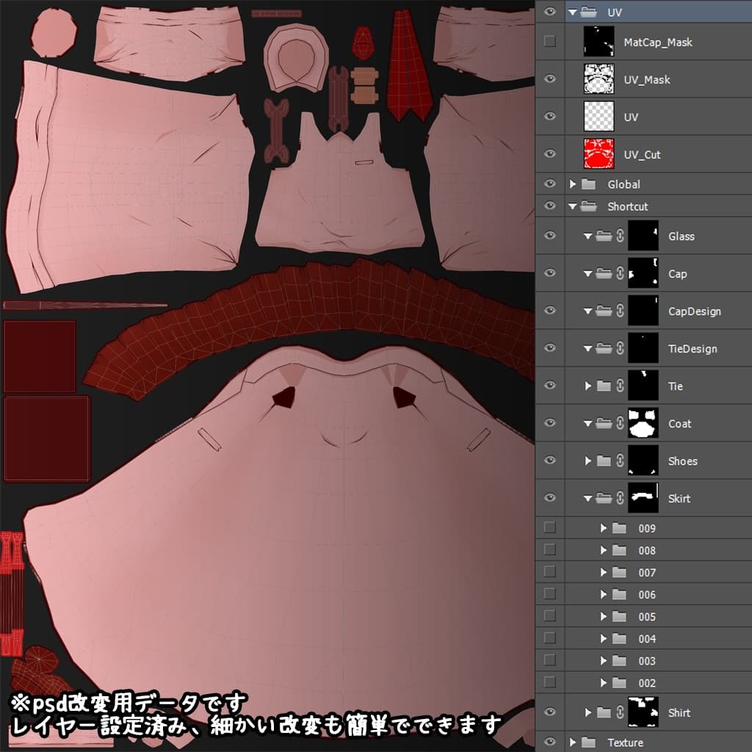Image resolution: width=752 pixels, height=752 pixels.
Task: Select the TieDesign group by name
Action: (693, 349)
